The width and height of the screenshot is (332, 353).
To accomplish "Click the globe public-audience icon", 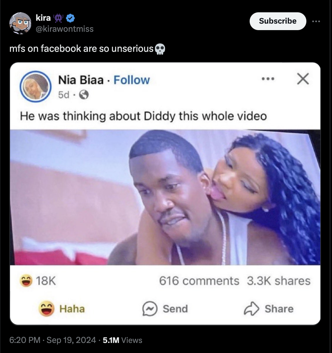I will tap(84, 95).
